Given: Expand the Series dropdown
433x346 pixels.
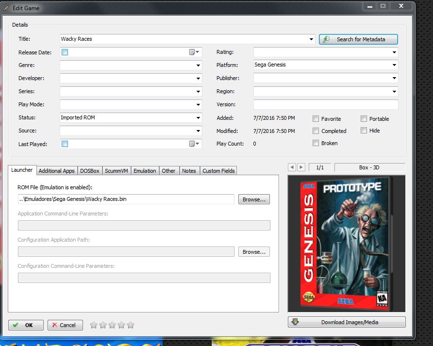Looking at the screenshot, I should [x=198, y=91].
